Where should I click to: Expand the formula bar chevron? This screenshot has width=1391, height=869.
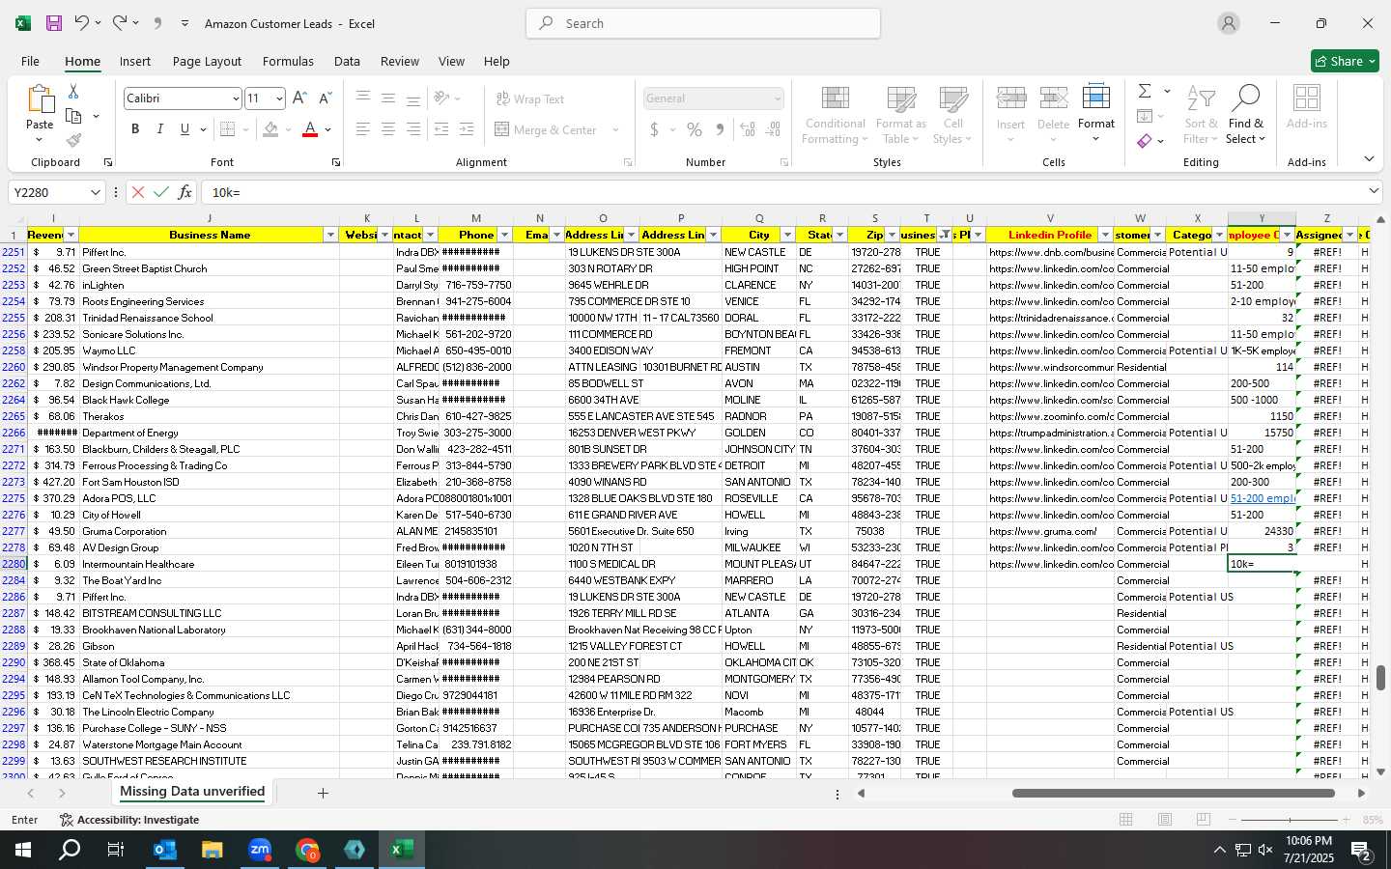1374,191
